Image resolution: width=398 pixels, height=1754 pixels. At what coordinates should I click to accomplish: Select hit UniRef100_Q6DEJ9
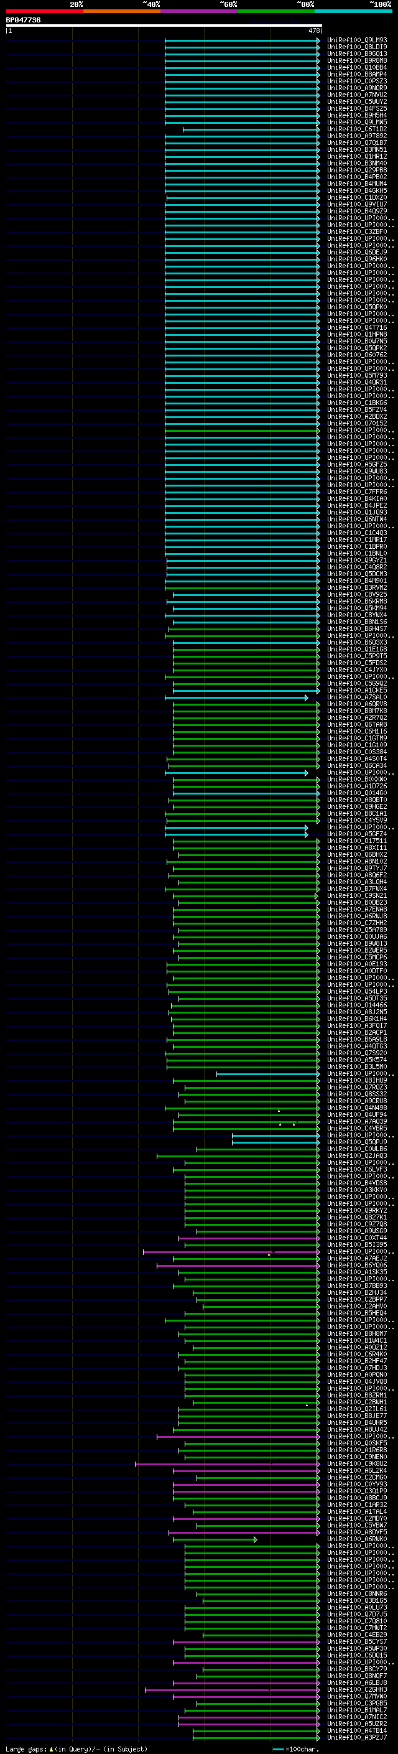(x=357, y=252)
